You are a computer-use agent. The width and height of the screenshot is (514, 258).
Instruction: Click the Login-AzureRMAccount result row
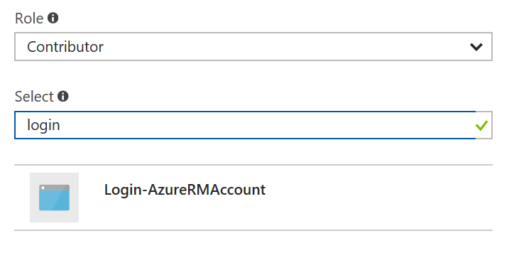(x=253, y=198)
